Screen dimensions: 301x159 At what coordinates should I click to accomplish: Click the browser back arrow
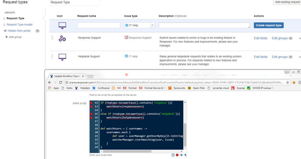click(49, 82)
